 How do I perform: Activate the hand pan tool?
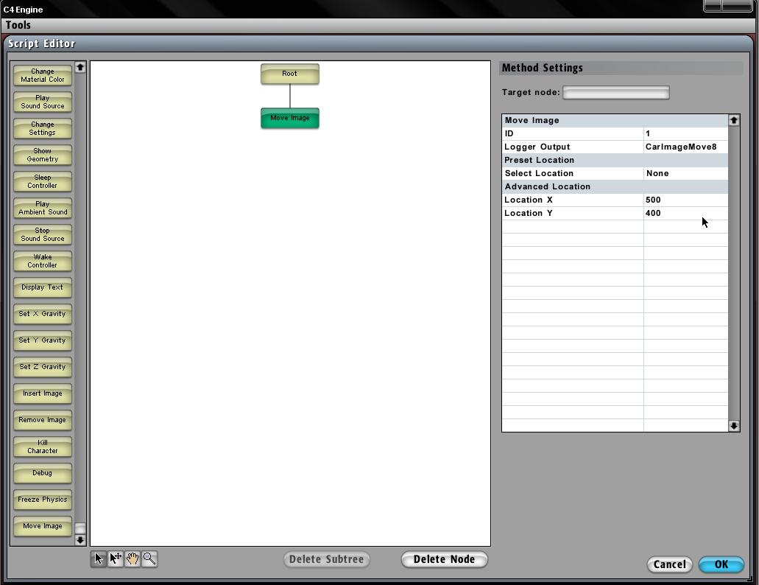[x=133, y=559]
